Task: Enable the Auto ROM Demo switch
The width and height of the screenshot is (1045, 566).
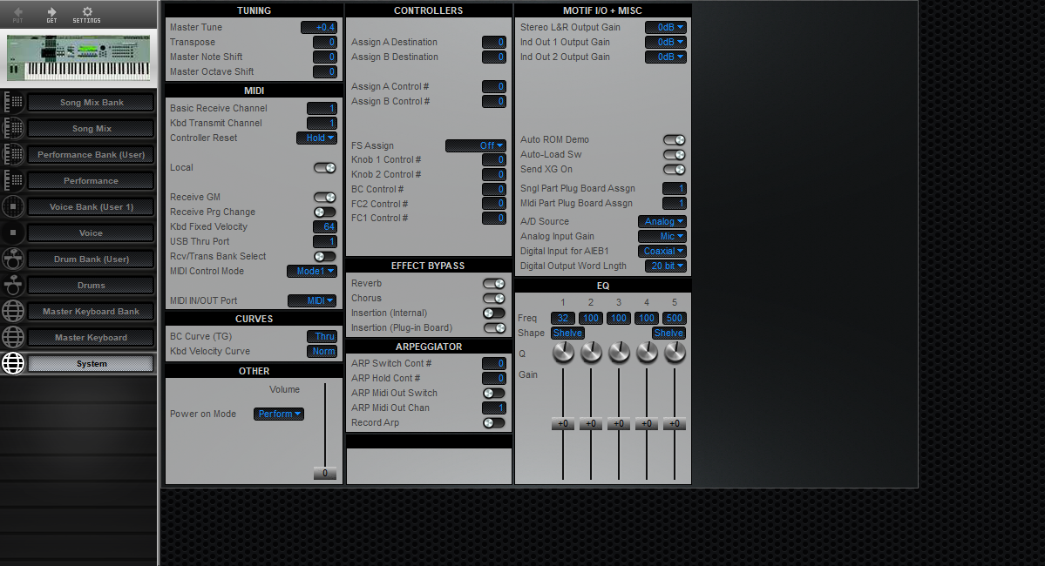Action: [673, 139]
